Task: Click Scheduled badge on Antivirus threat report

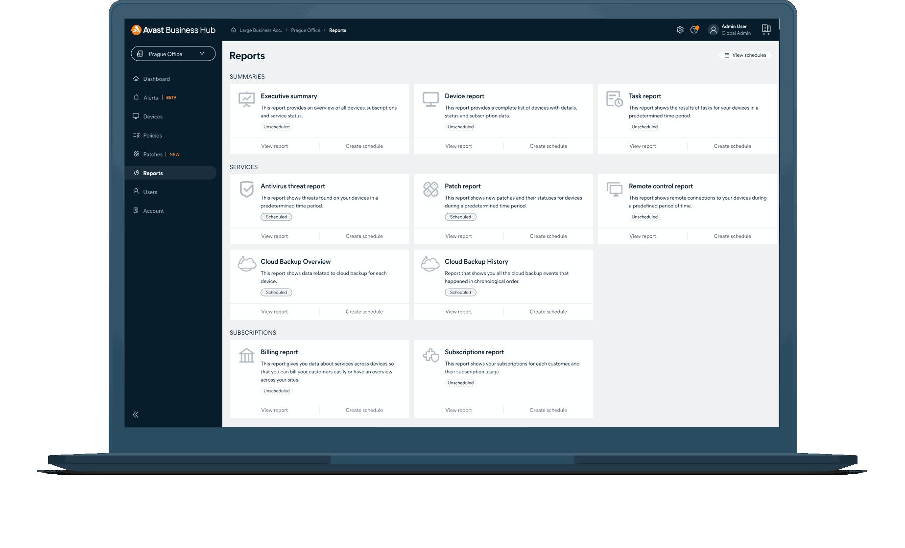Action: tap(276, 217)
